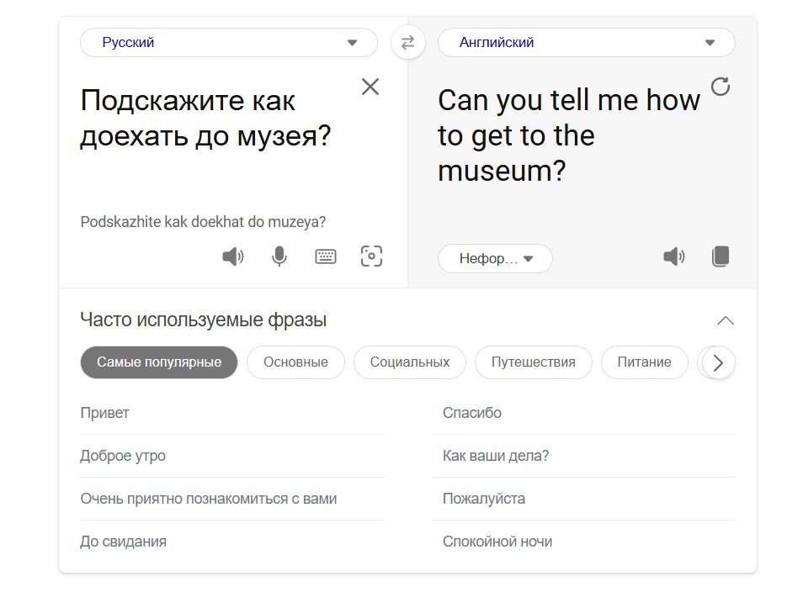Select the image translation camera icon
This screenshot has width=803, height=592.
371,256
